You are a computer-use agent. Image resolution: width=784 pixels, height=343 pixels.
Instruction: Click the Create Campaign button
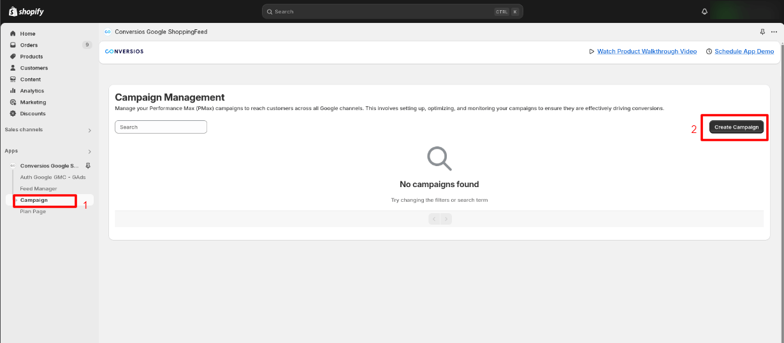coord(736,127)
